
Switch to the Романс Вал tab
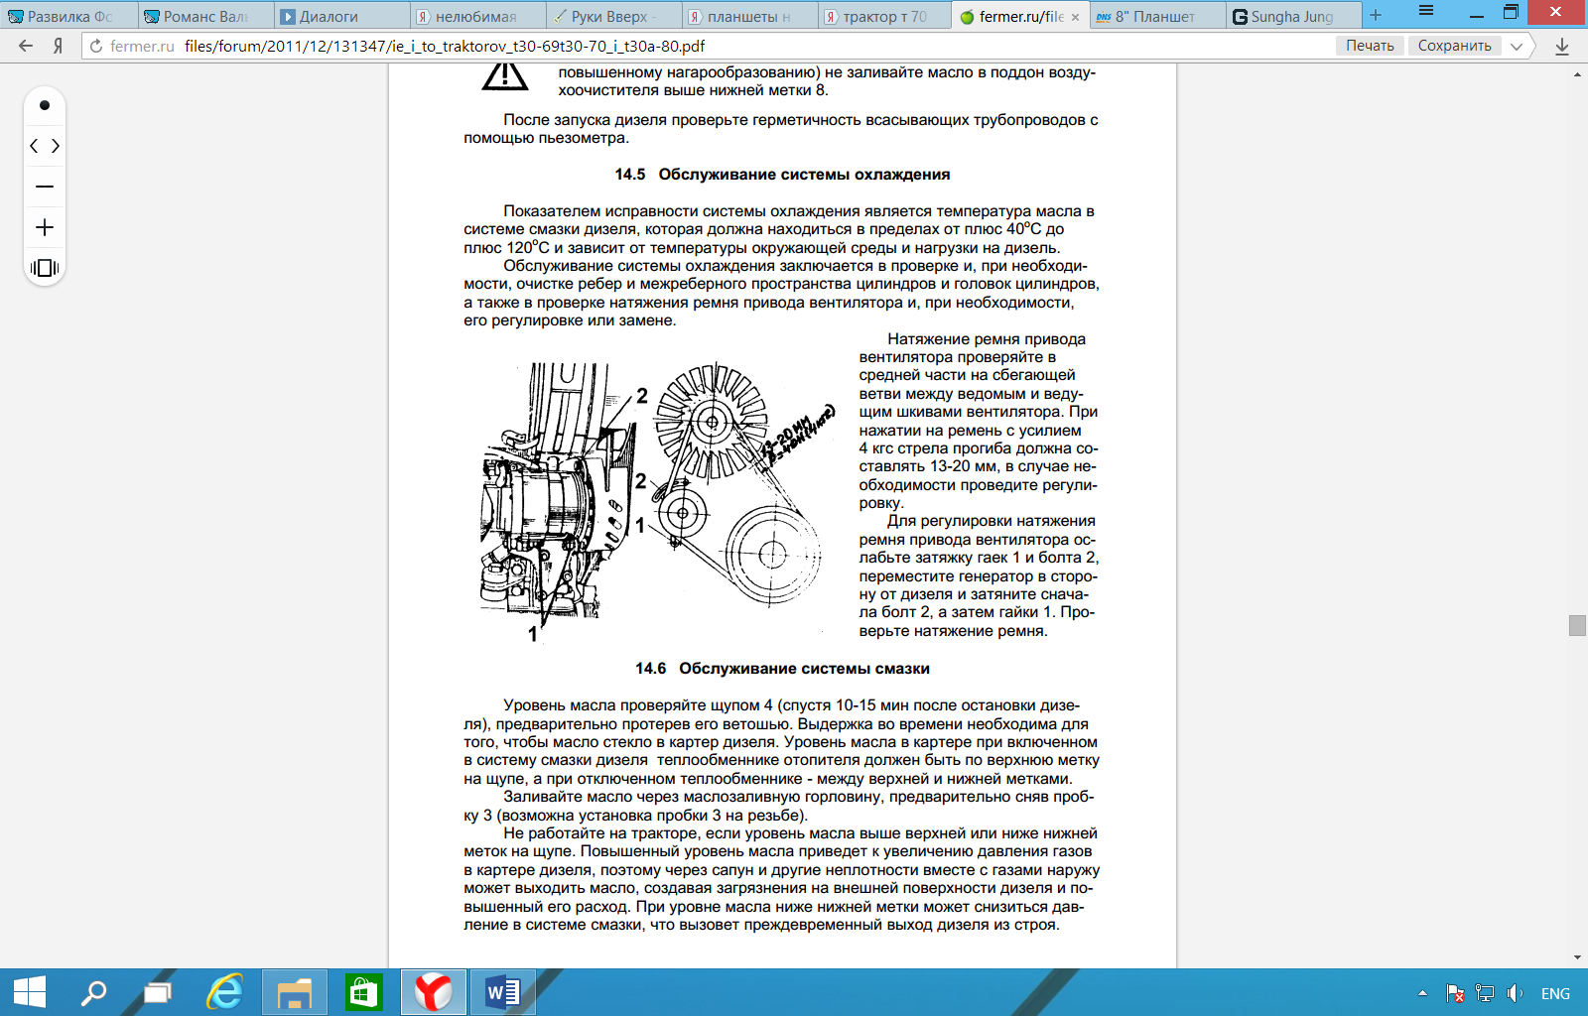[x=205, y=16]
